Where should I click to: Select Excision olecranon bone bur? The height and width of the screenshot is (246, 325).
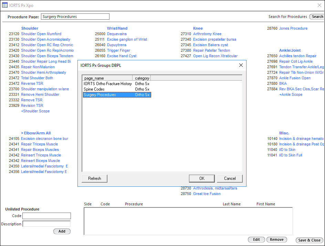point(44,139)
